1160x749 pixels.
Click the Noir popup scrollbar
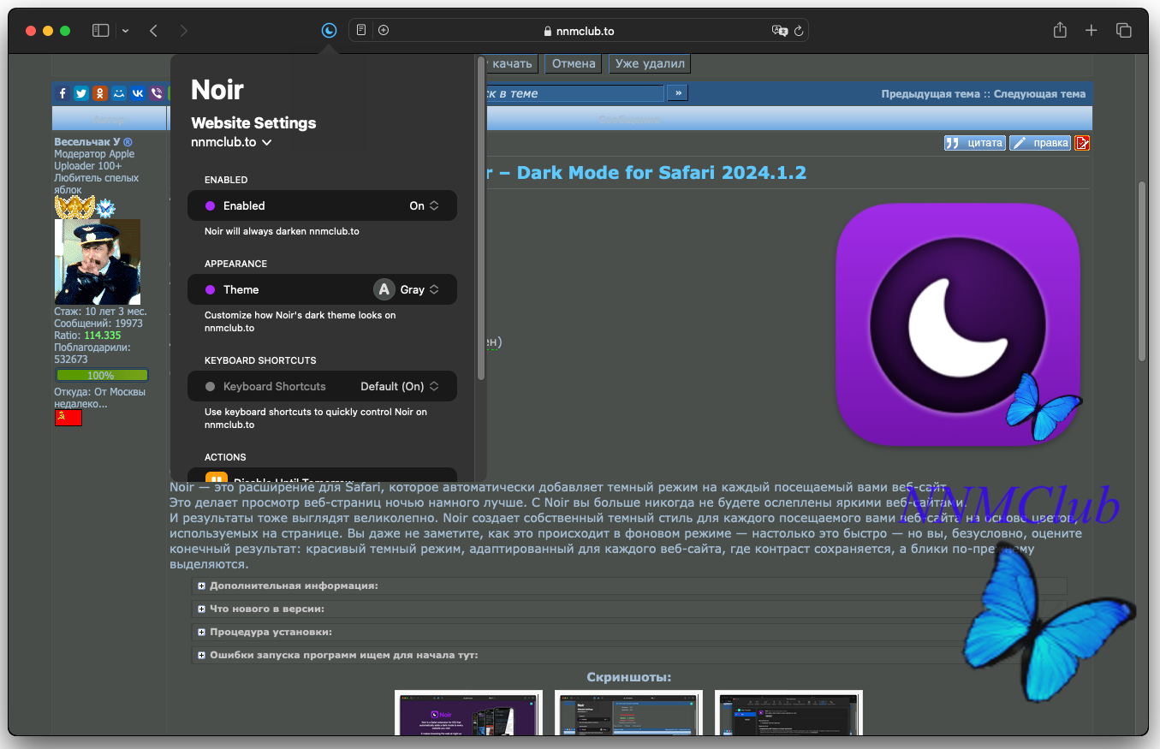coord(481,218)
